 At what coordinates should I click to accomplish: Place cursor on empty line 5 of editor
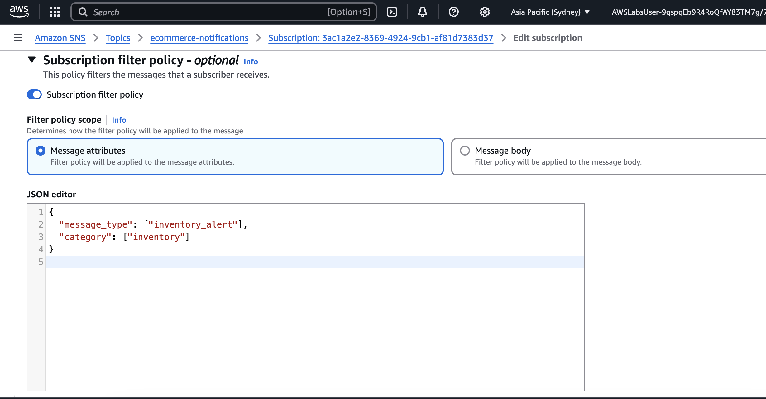pos(315,262)
